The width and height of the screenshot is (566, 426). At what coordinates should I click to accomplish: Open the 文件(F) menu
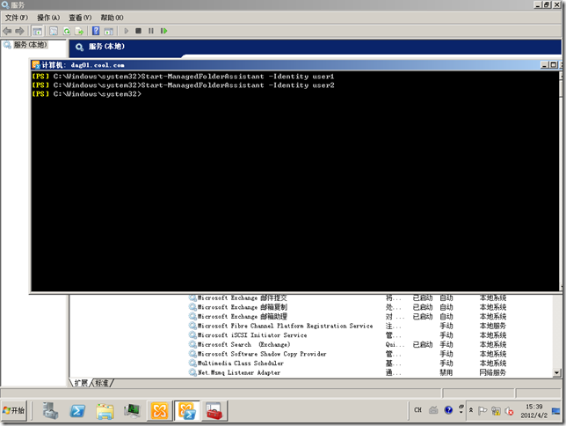(x=17, y=18)
